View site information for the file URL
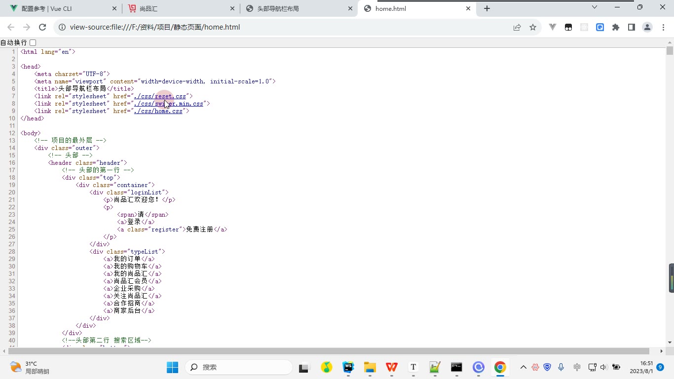The image size is (674, 379). tap(62, 27)
